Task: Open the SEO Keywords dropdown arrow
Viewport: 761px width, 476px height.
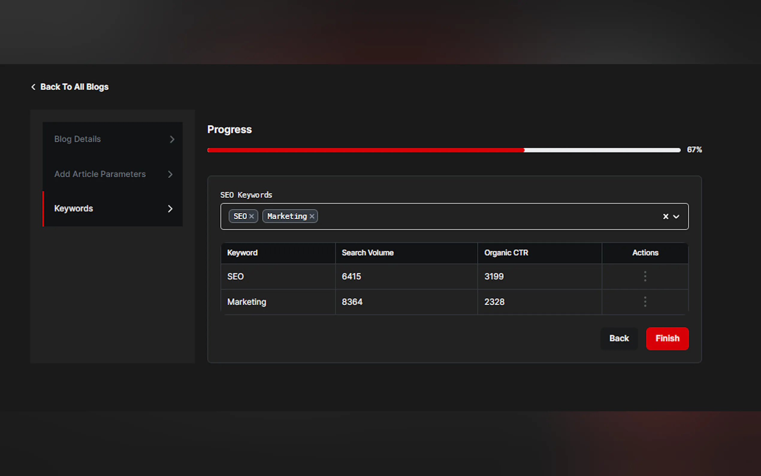Action: 676,217
